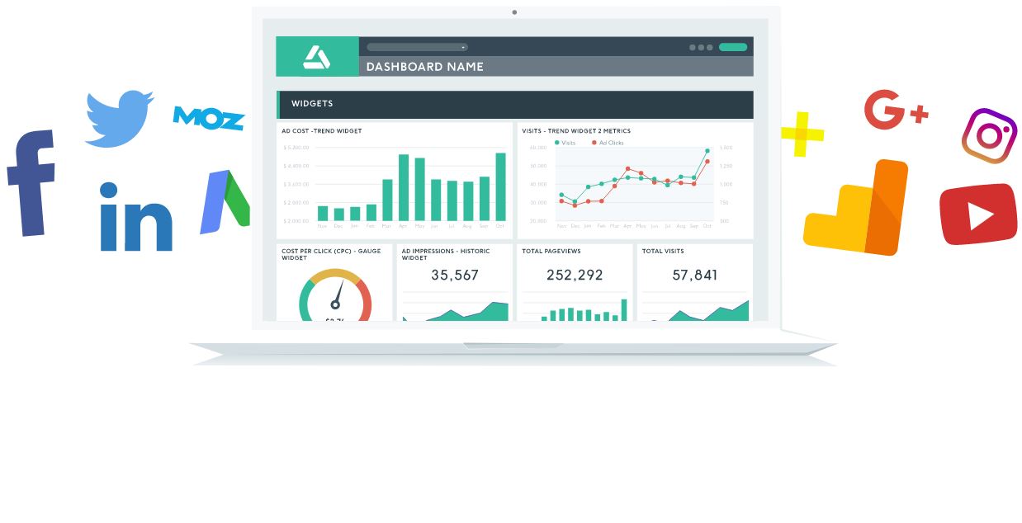Click the LinkedIn 'in' logo
This screenshot has height=523, width=1022.
(136, 216)
